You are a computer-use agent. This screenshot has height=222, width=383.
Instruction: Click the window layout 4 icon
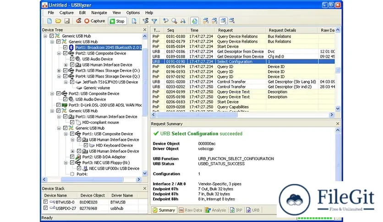(x=232, y=21)
